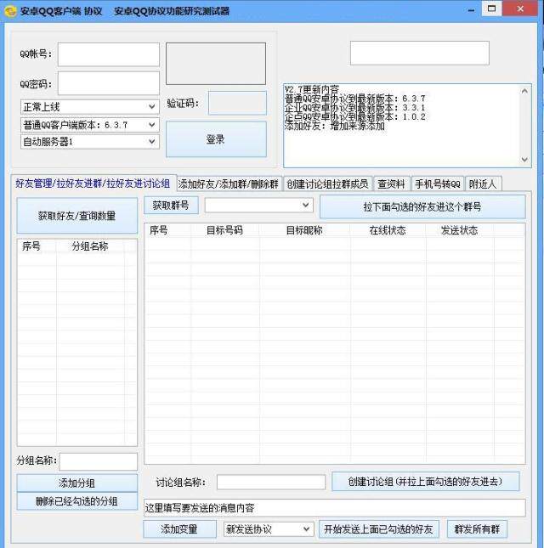The width and height of the screenshot is (544, 548).
Task: Click the captcha image box
Action: [216, 64]
